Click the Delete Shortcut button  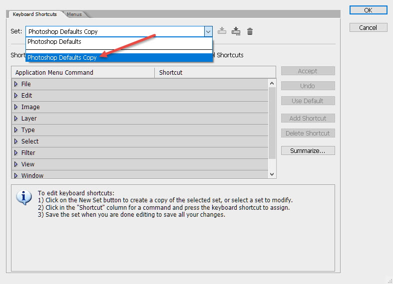click(308, 134)
